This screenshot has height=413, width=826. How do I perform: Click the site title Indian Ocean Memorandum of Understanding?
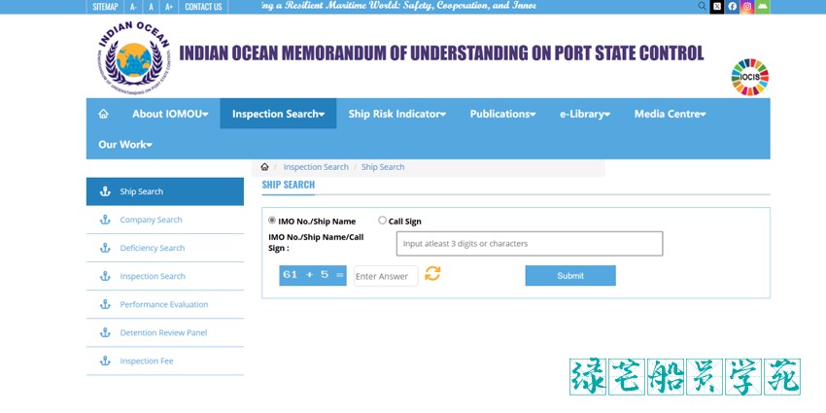[x=441, y=53]
